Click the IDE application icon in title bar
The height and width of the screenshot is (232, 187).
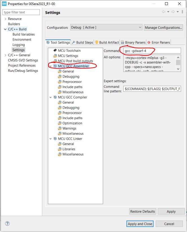point(4,4)
